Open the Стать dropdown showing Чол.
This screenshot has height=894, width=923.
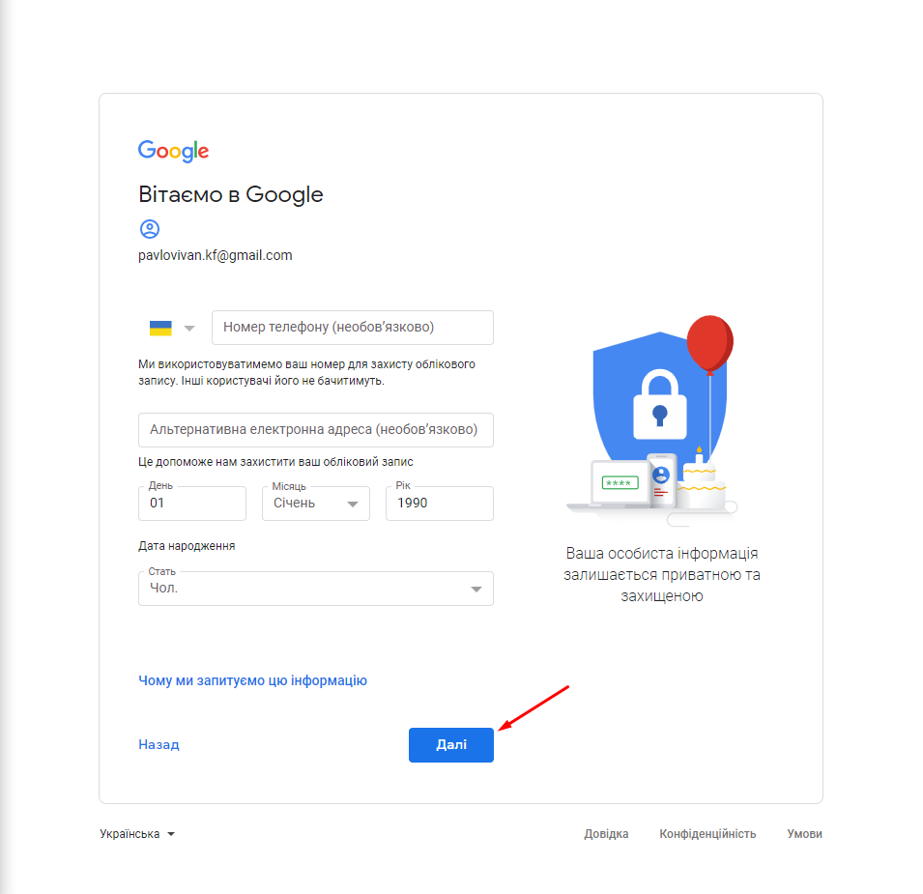pyautogui.click(x=315, y=588)
